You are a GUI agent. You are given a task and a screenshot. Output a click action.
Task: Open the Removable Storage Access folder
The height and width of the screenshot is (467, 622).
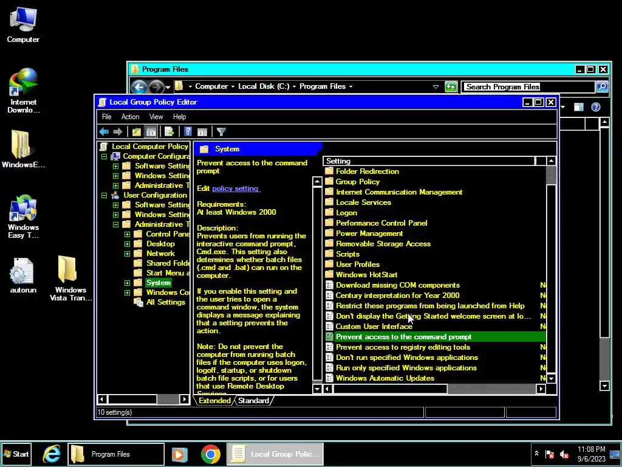[383, 244]
